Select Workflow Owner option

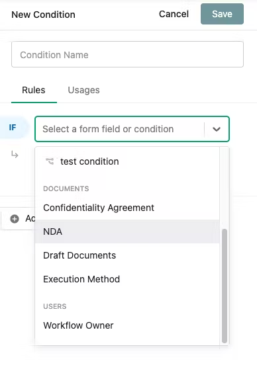[x=127, y=325]
